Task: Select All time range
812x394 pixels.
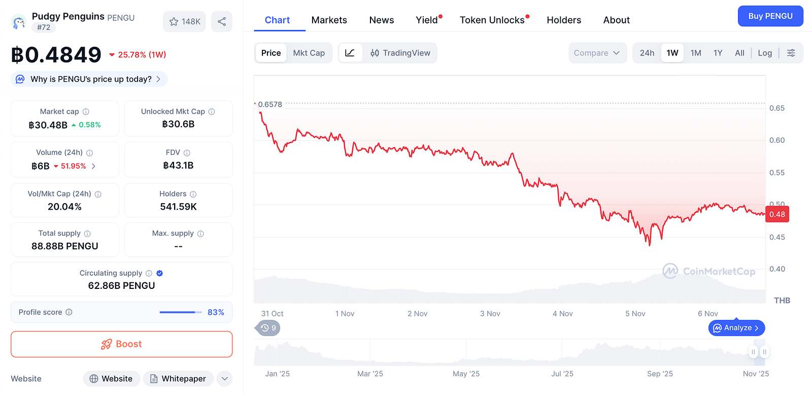Action: click(x=740, y=53)
